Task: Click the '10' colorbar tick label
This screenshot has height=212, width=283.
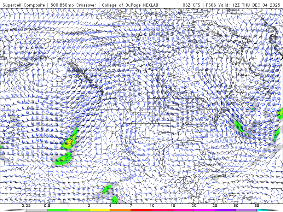Action: (x=152, y=206)
